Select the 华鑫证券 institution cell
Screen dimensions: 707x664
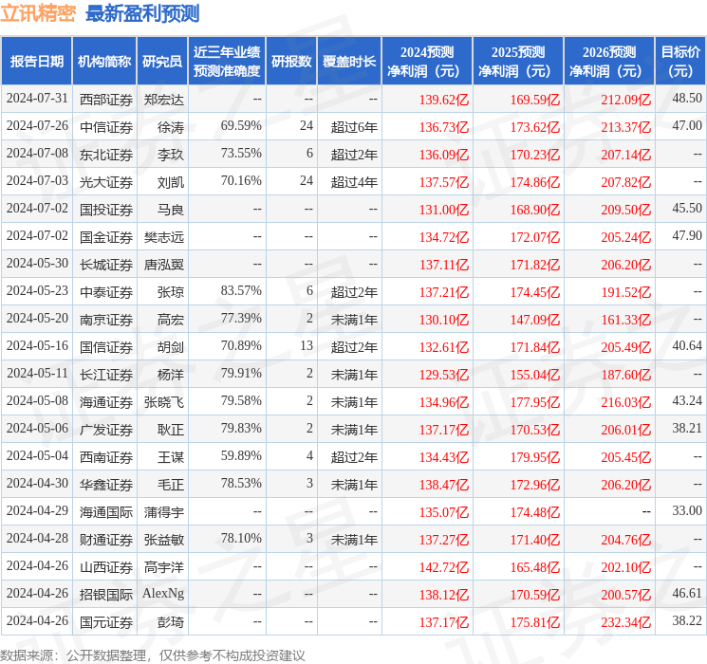point(106,484)
